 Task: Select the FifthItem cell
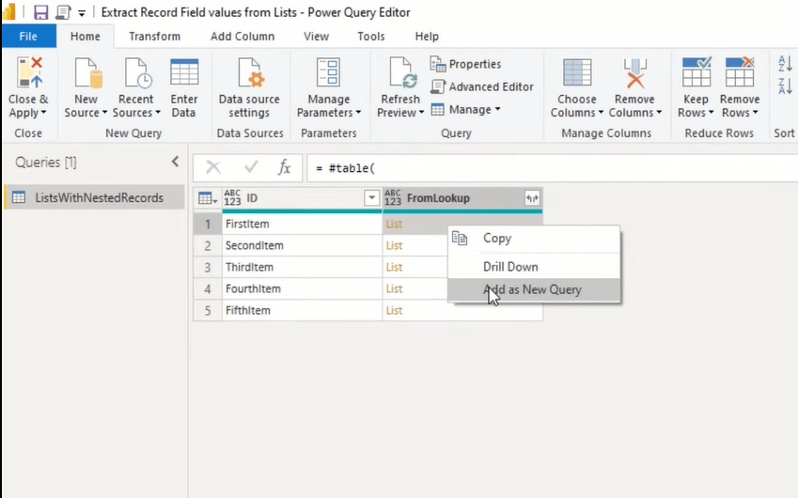(x=302, y=310)
